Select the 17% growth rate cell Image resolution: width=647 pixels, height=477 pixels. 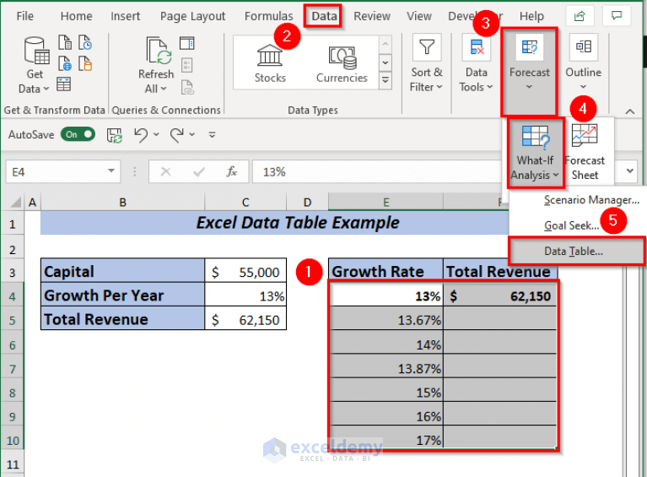pos(386,439)
